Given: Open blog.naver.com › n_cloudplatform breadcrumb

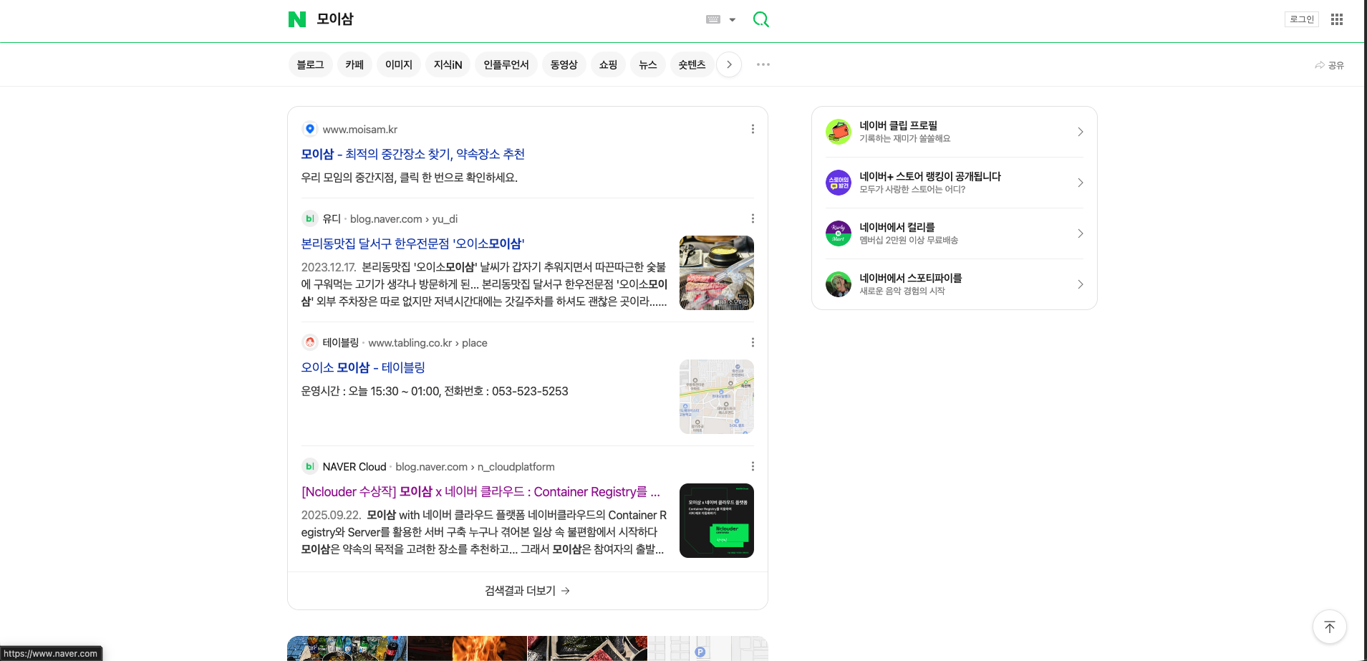Looking at the screenshot, I should coord(475,467).
